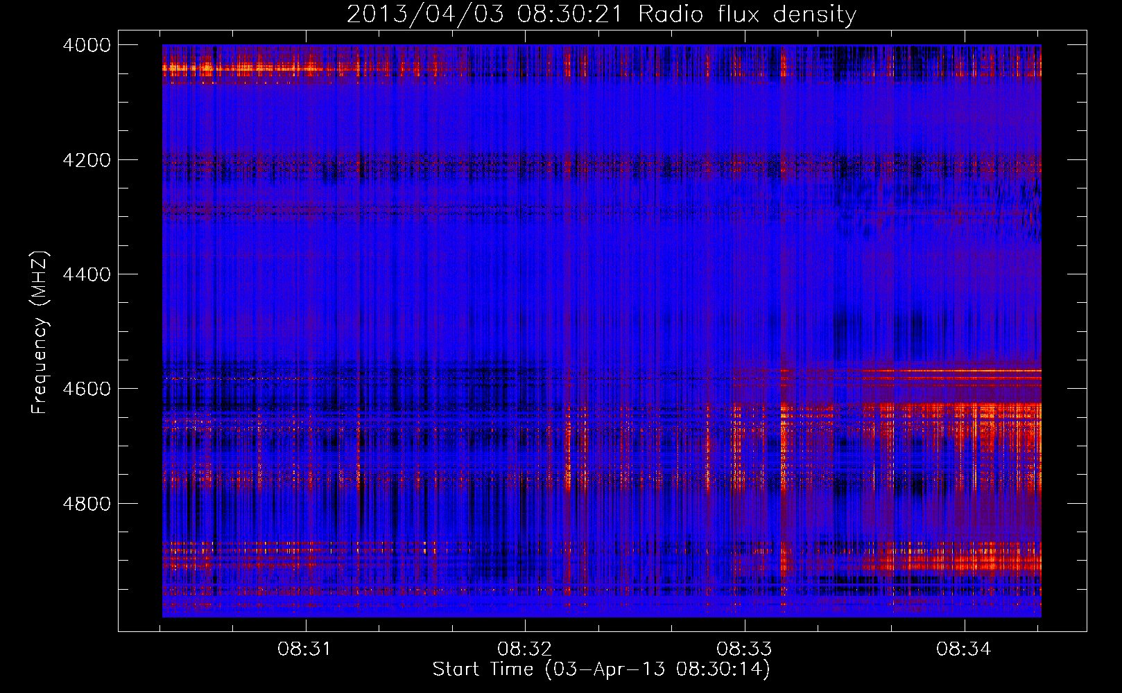1122x693 pixels.
Task: Click the "Start Time (03-Apr-13 08:30:14)" label
Action: (x=601, y=669)
